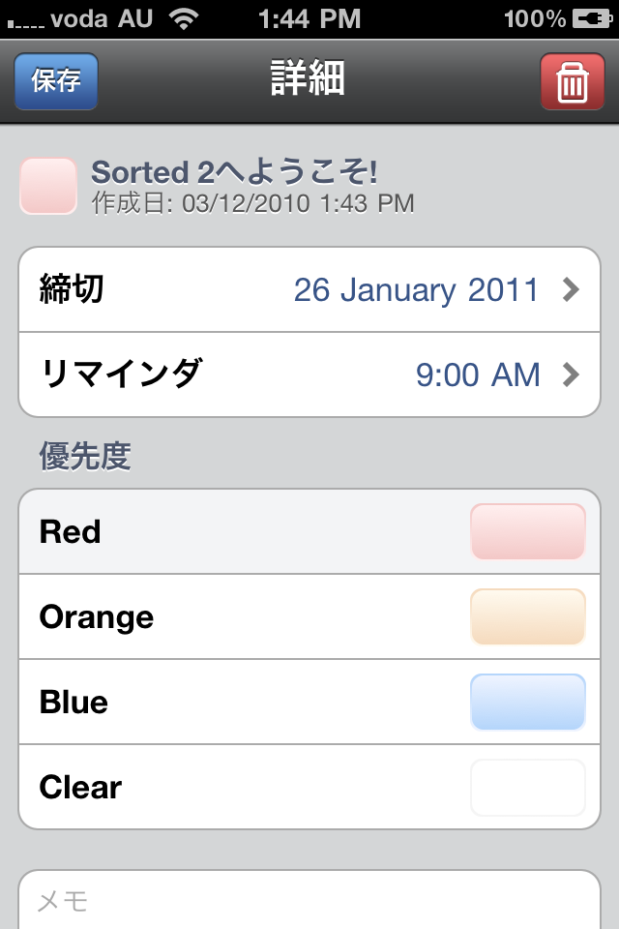619x929 pixels.
Task: Tap the Wi-Fi status icon
Action: click(184, 19)
